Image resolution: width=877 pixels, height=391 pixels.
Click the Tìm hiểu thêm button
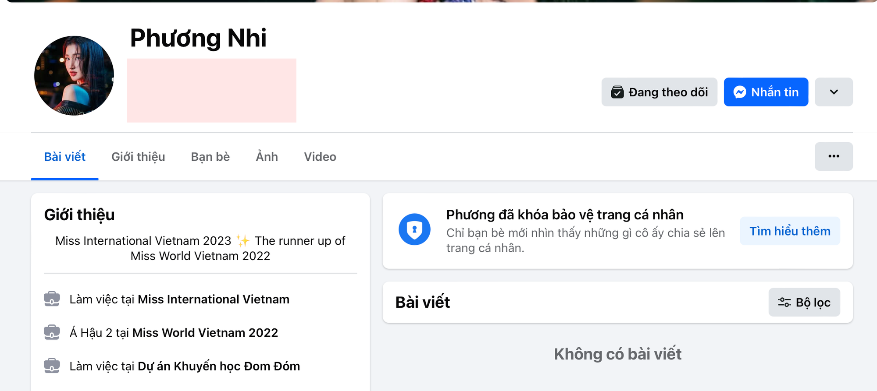coord(789,231)
